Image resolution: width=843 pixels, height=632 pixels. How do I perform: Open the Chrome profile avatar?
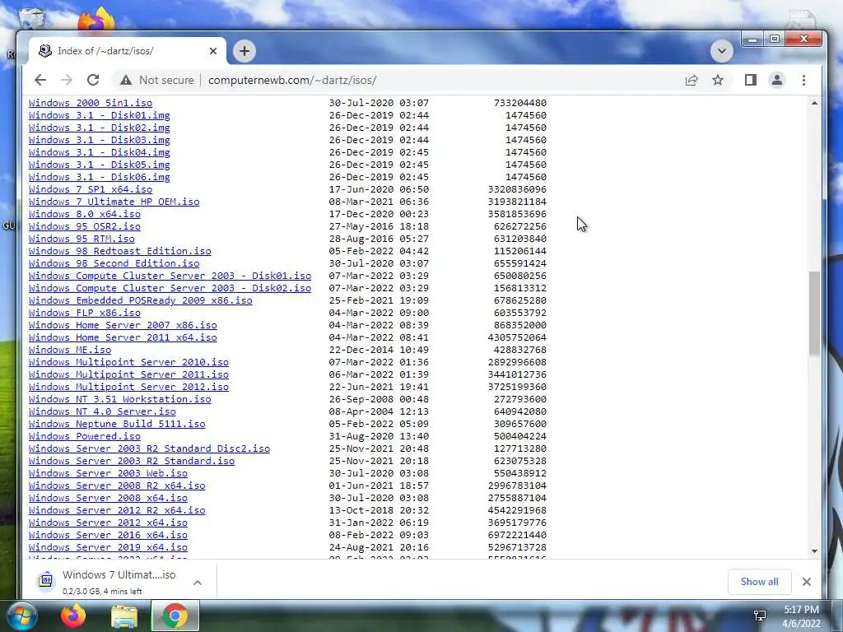point(777,80)
